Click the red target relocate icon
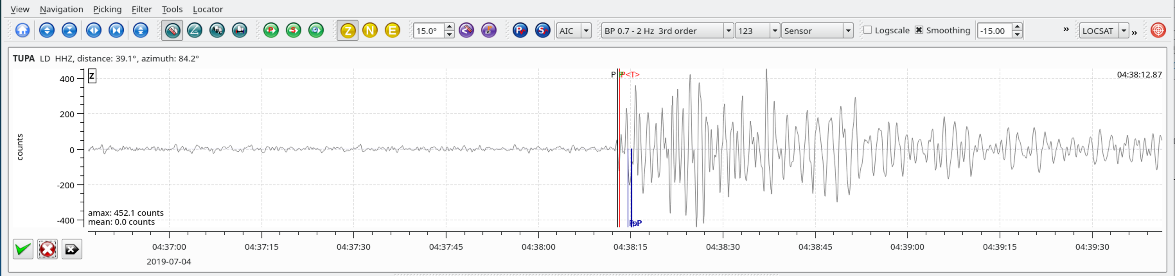Screen dimensions: 1175x276 1158,30
